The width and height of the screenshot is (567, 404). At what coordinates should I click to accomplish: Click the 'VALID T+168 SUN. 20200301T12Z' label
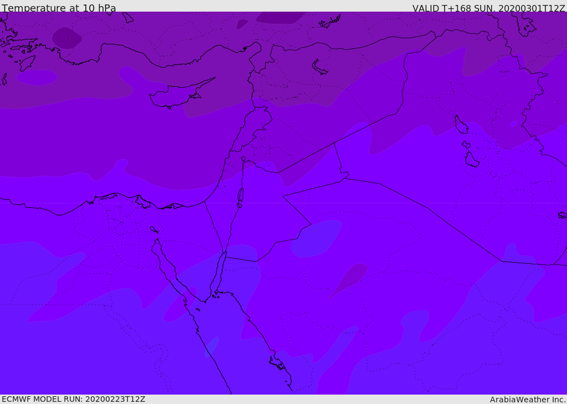pyautogui.click(x=488, y=8)
